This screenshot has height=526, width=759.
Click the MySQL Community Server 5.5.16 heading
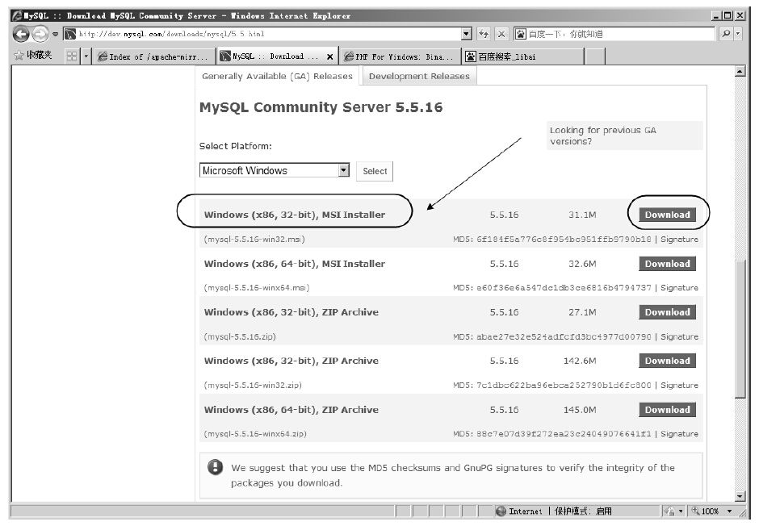[x=321, y=107]
